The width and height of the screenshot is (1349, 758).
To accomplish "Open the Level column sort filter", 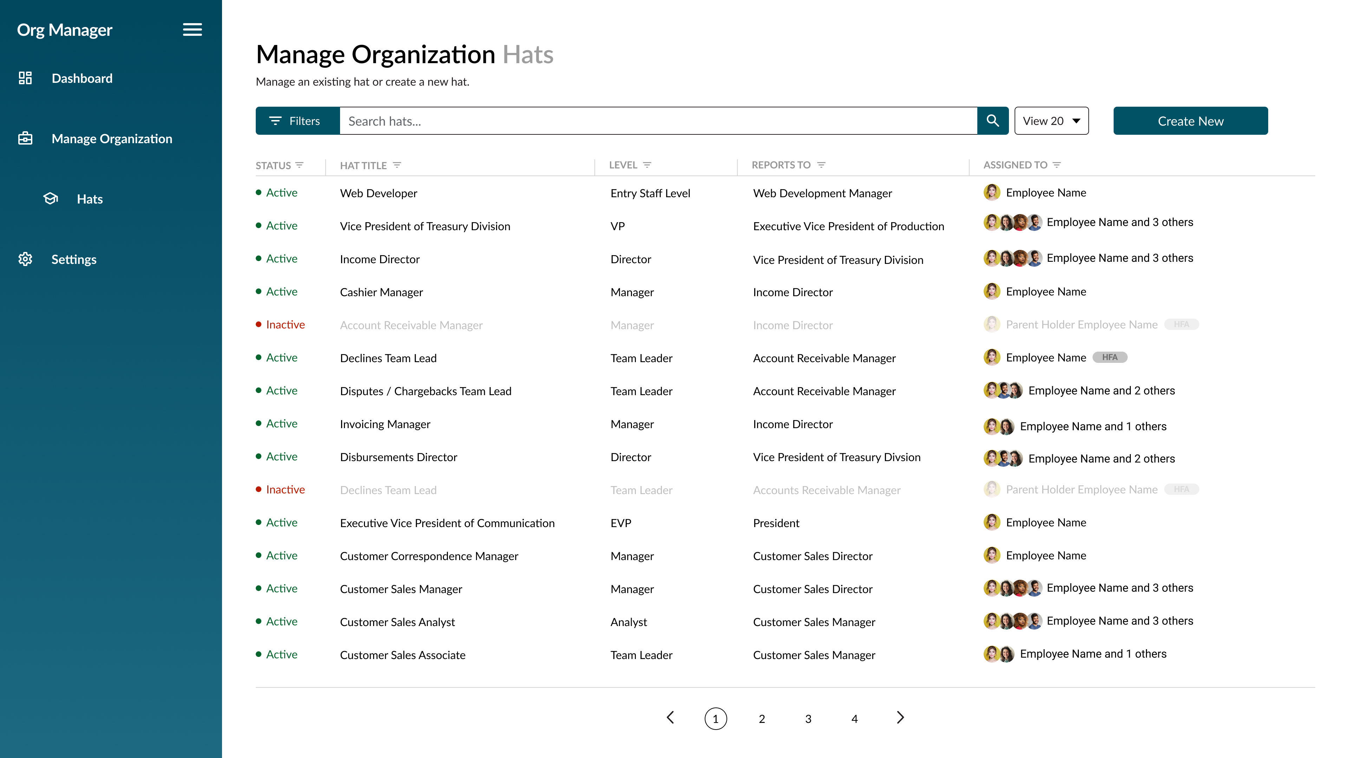I will point(647,165).
